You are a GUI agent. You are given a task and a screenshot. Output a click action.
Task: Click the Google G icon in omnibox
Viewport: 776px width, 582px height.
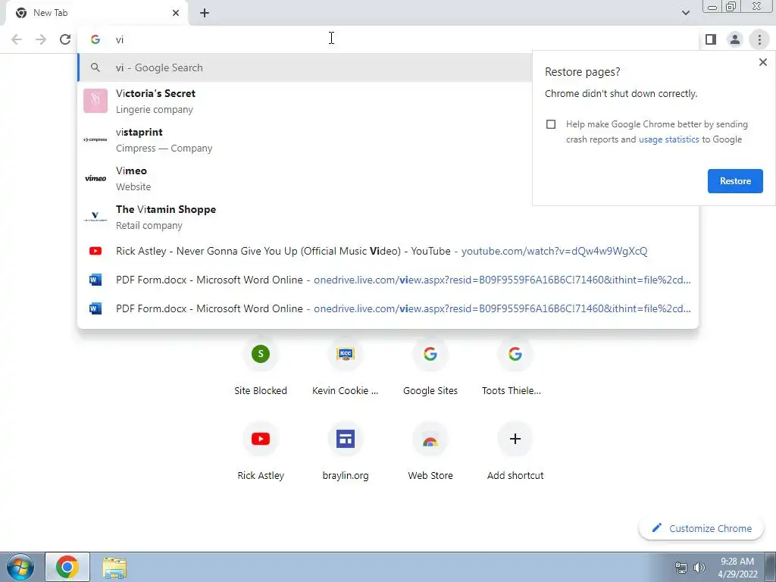(95, 39)
